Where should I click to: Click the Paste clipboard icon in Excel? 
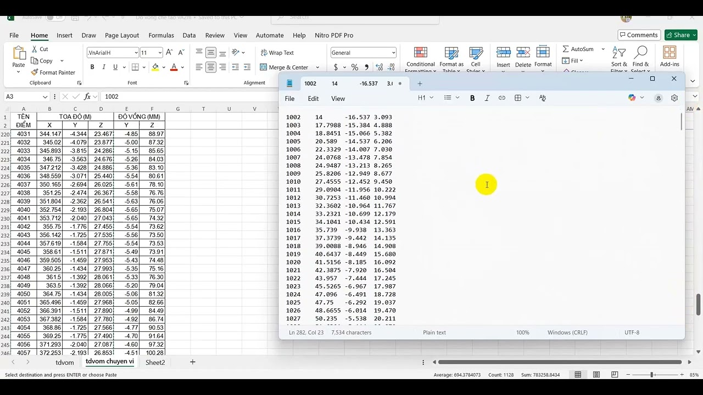pyautogui.click(x=19, y=53)
